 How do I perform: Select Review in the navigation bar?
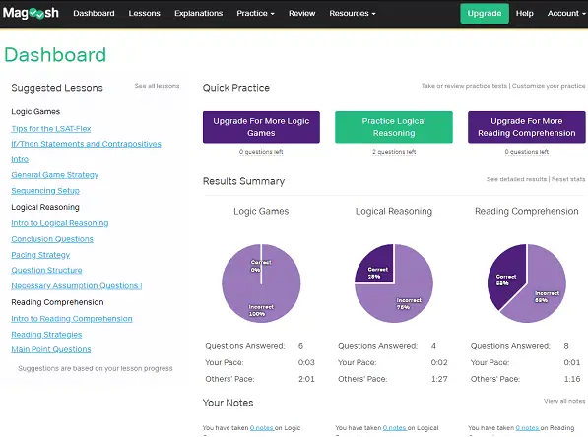point(301,13)
